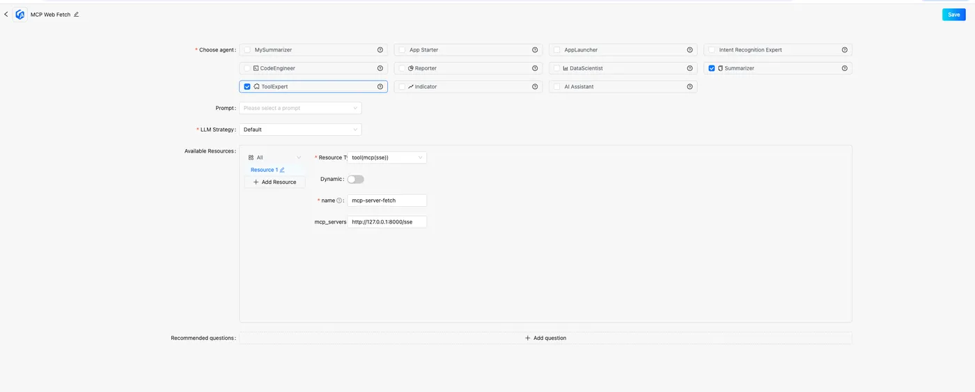Viewport: 975px width, 392px height.
Task: Open the Resource Type tool(mcp(sse)) dropdown
Action: [x=387, y=157]
